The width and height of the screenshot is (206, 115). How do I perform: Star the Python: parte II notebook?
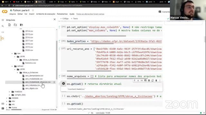33,10
